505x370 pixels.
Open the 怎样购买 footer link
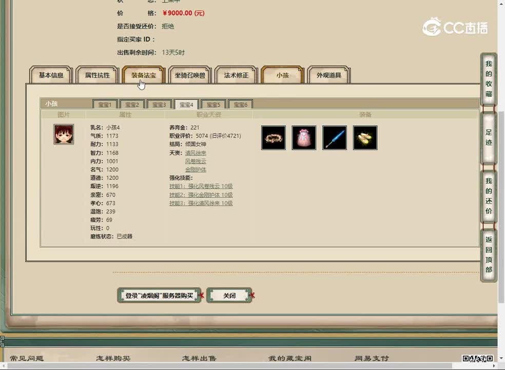point(113,358)
